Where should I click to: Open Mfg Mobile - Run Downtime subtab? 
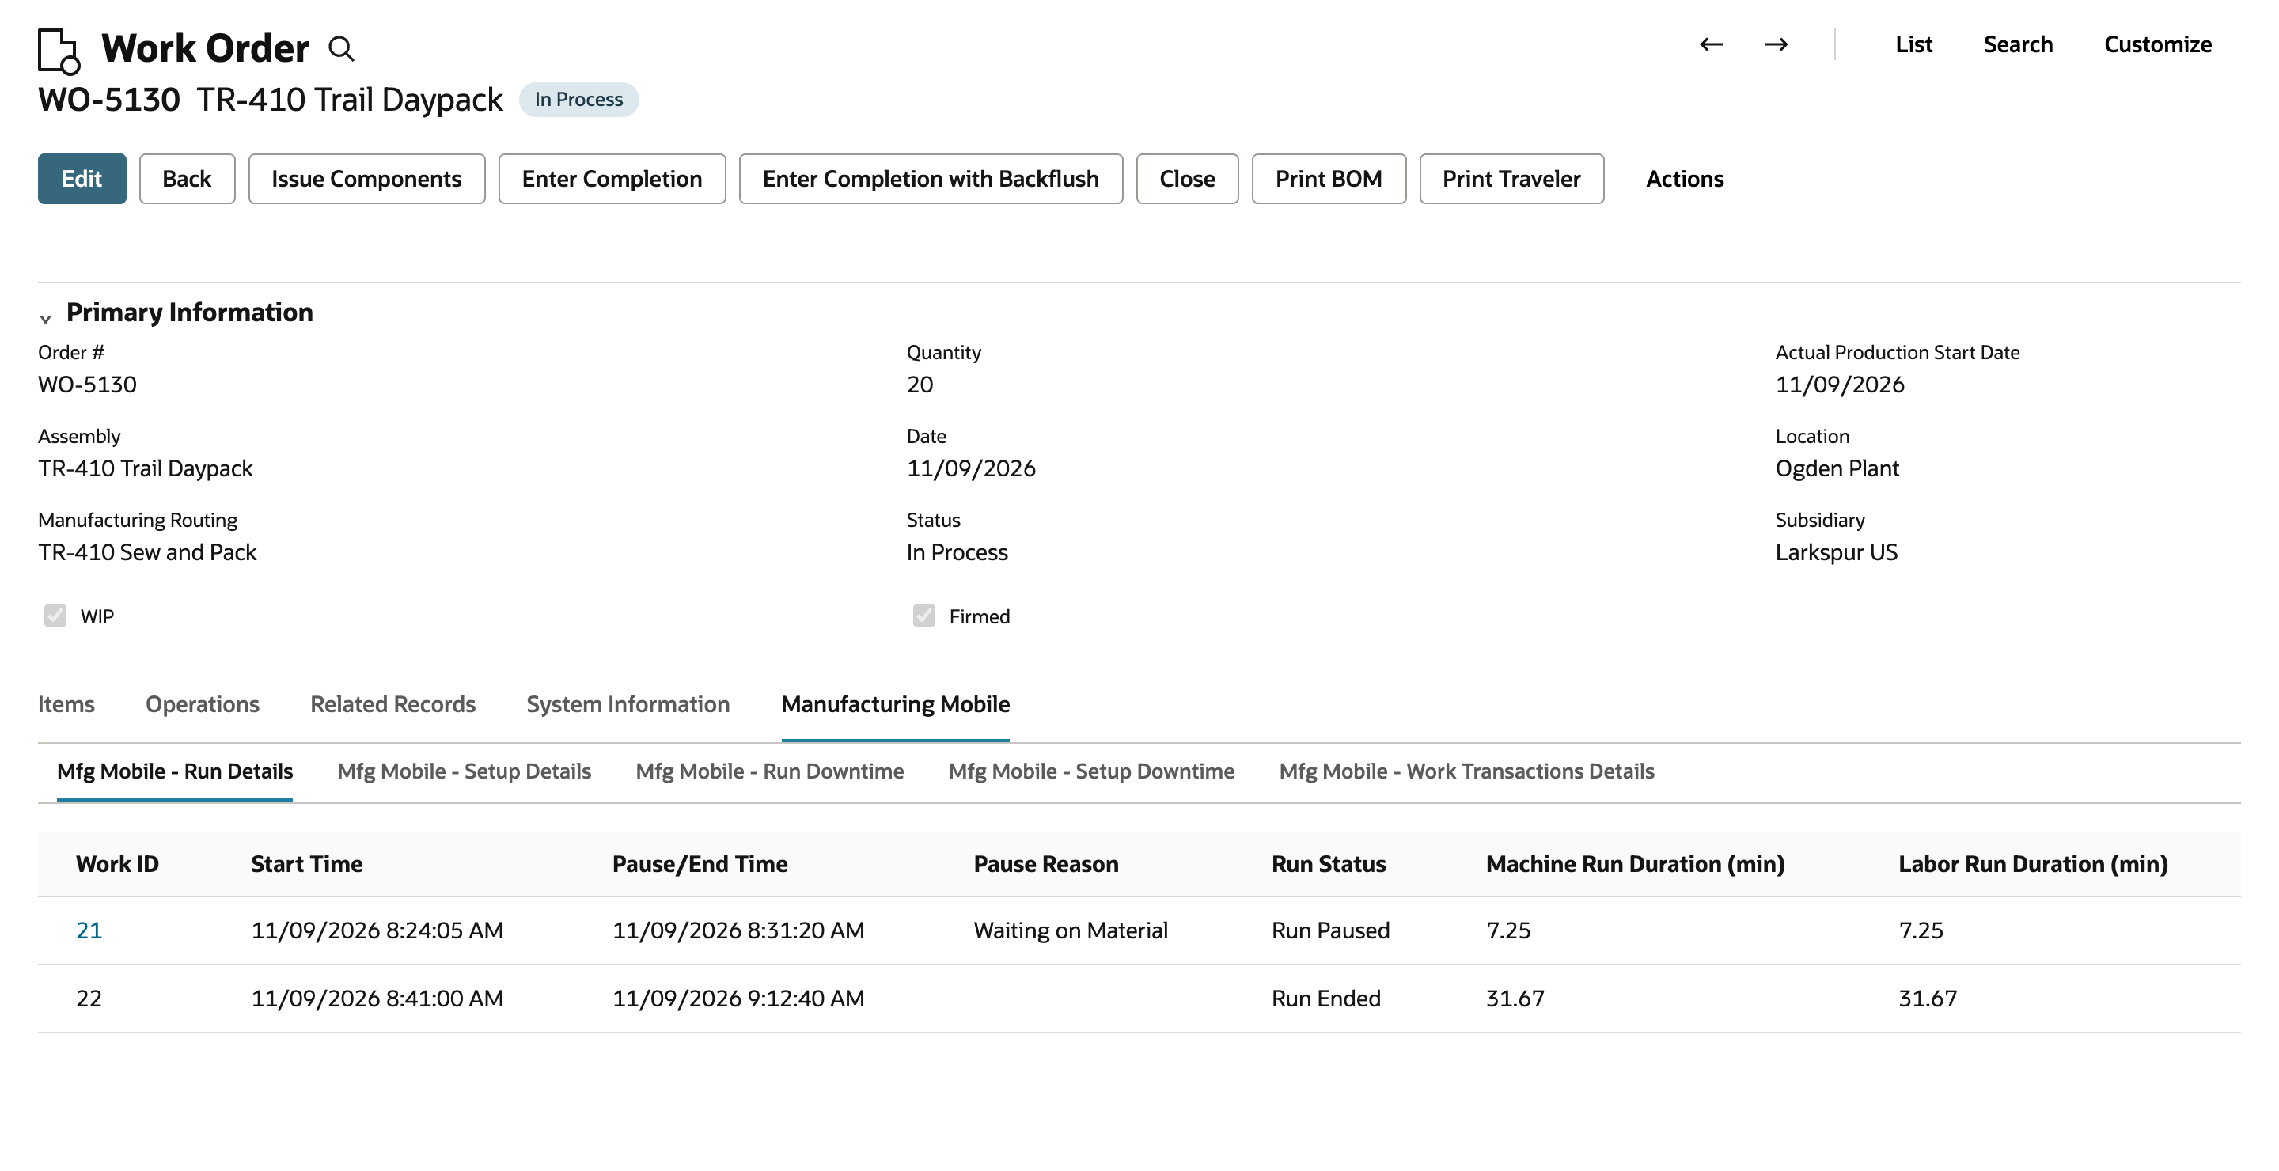click(770, 771)
